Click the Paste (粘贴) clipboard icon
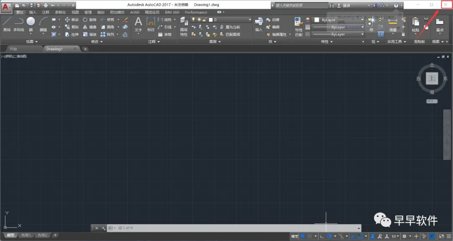The width and height of the screenshot is (453, 241). click(x=415, y=24)
